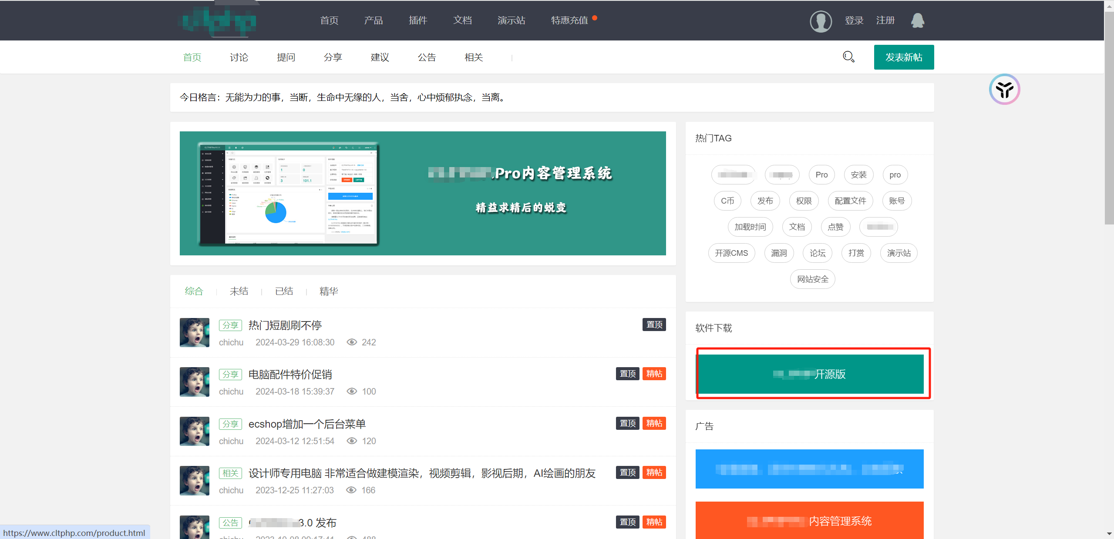1114x539 pixels.
Task: Select 已结 filter tab
Action: (284, 291)
